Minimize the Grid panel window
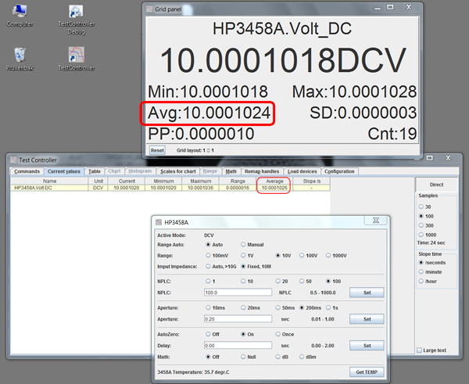 pyautogui.click(x=378, y=7)
